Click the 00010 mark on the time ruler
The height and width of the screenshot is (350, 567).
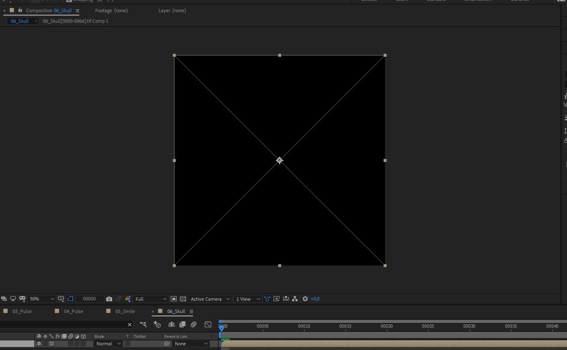tap(304, 327)
